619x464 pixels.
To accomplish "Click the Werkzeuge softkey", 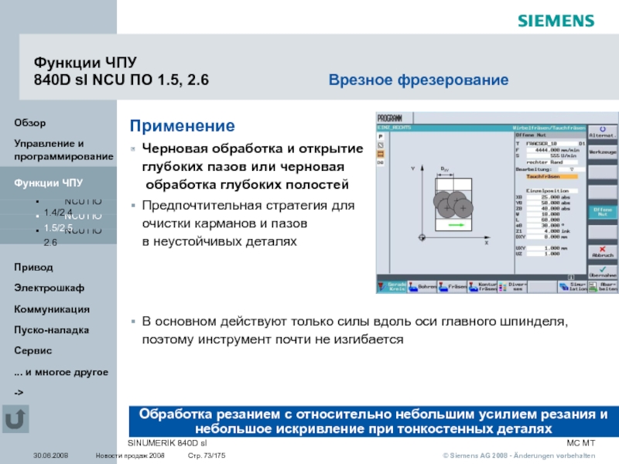I will click(x=603, y=152).
